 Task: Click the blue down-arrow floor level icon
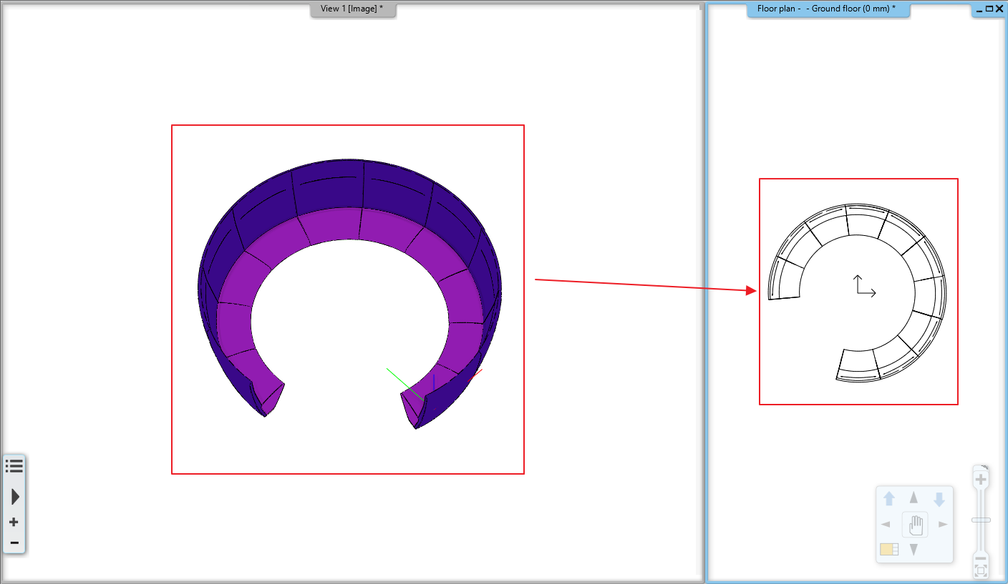(x=939, y=499)
